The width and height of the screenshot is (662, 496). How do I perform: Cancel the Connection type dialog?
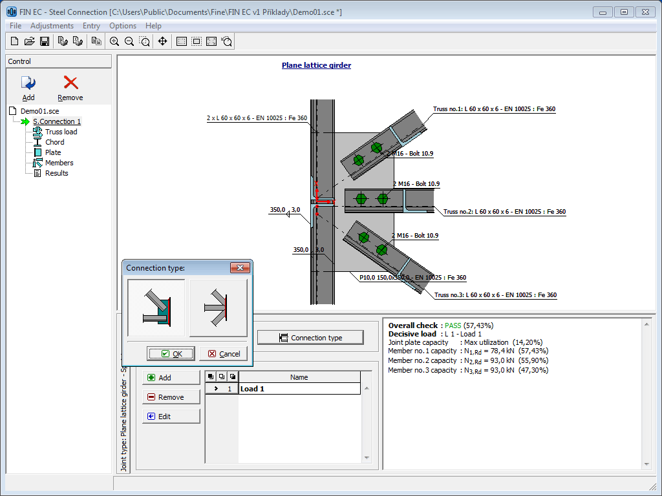coord(223,354)
